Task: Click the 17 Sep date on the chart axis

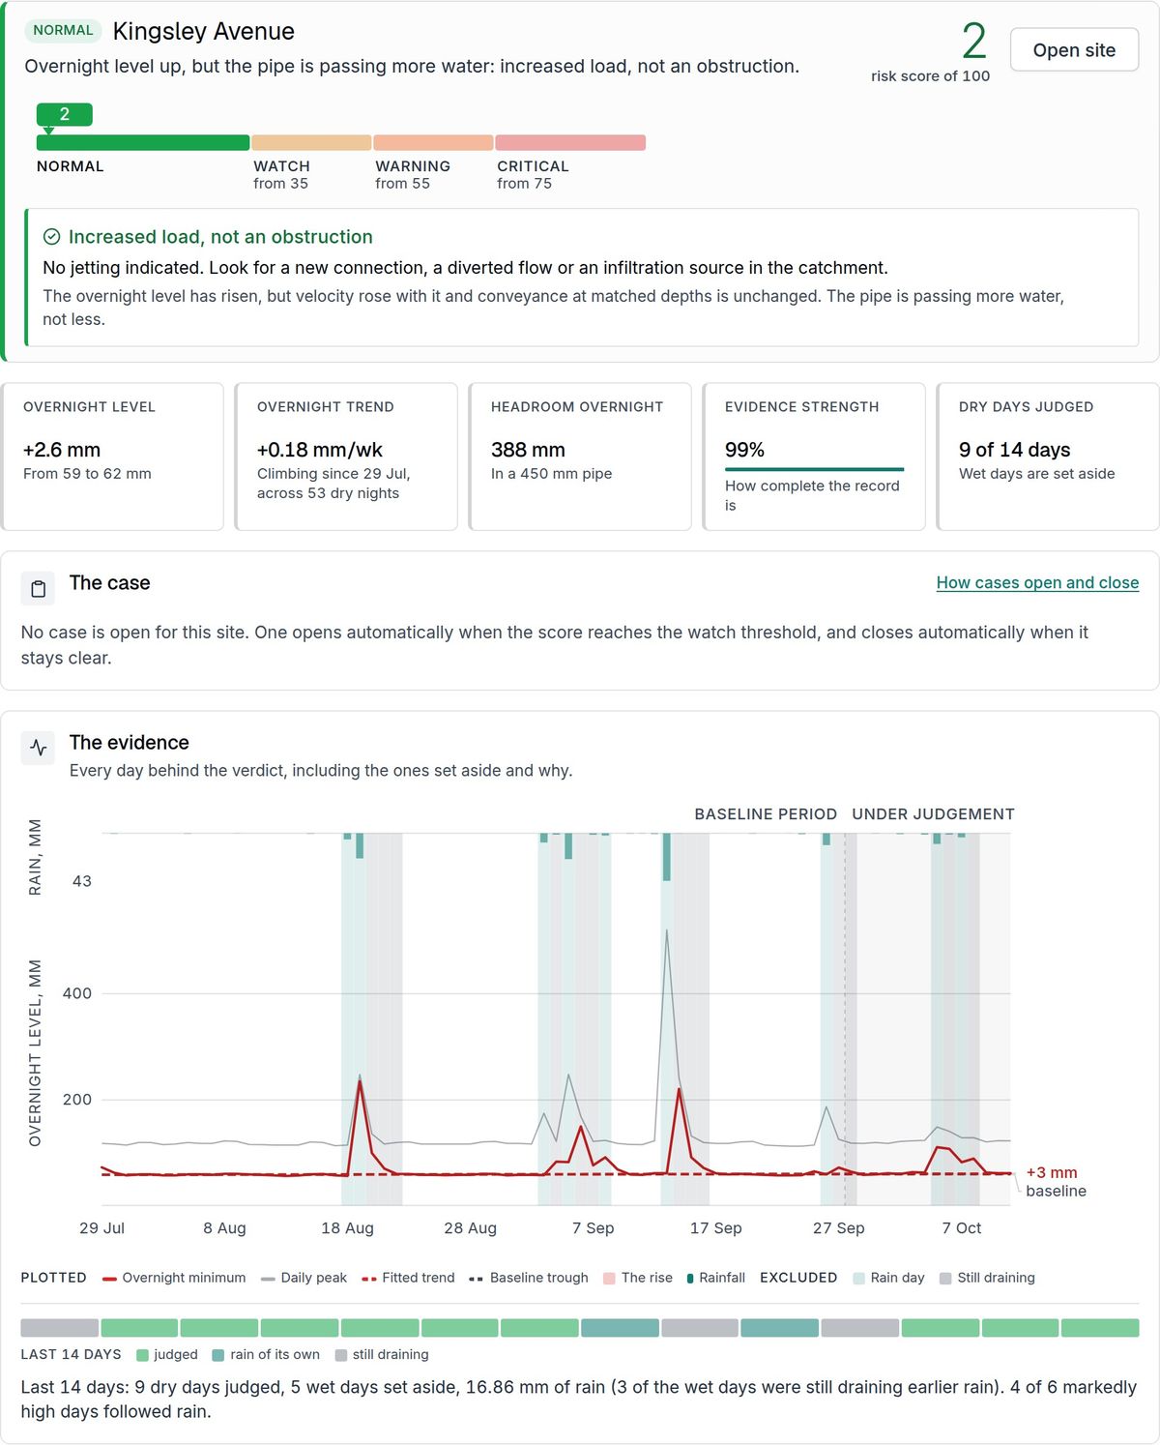Action: tap(716, 1228)
